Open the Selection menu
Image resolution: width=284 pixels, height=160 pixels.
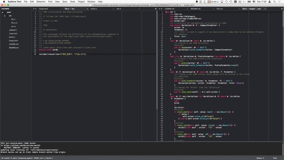tap(41, 2)
